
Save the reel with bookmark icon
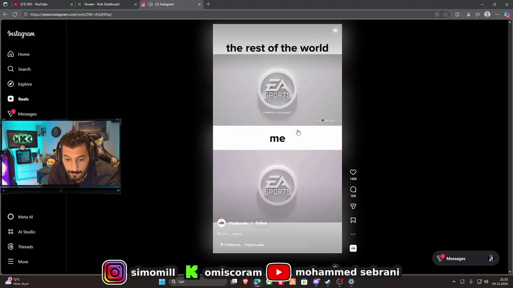353,220
